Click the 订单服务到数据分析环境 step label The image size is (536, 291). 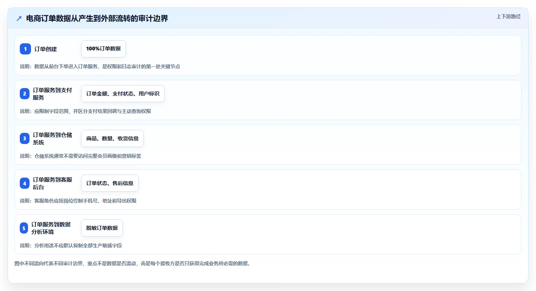[x=51, y=228]
